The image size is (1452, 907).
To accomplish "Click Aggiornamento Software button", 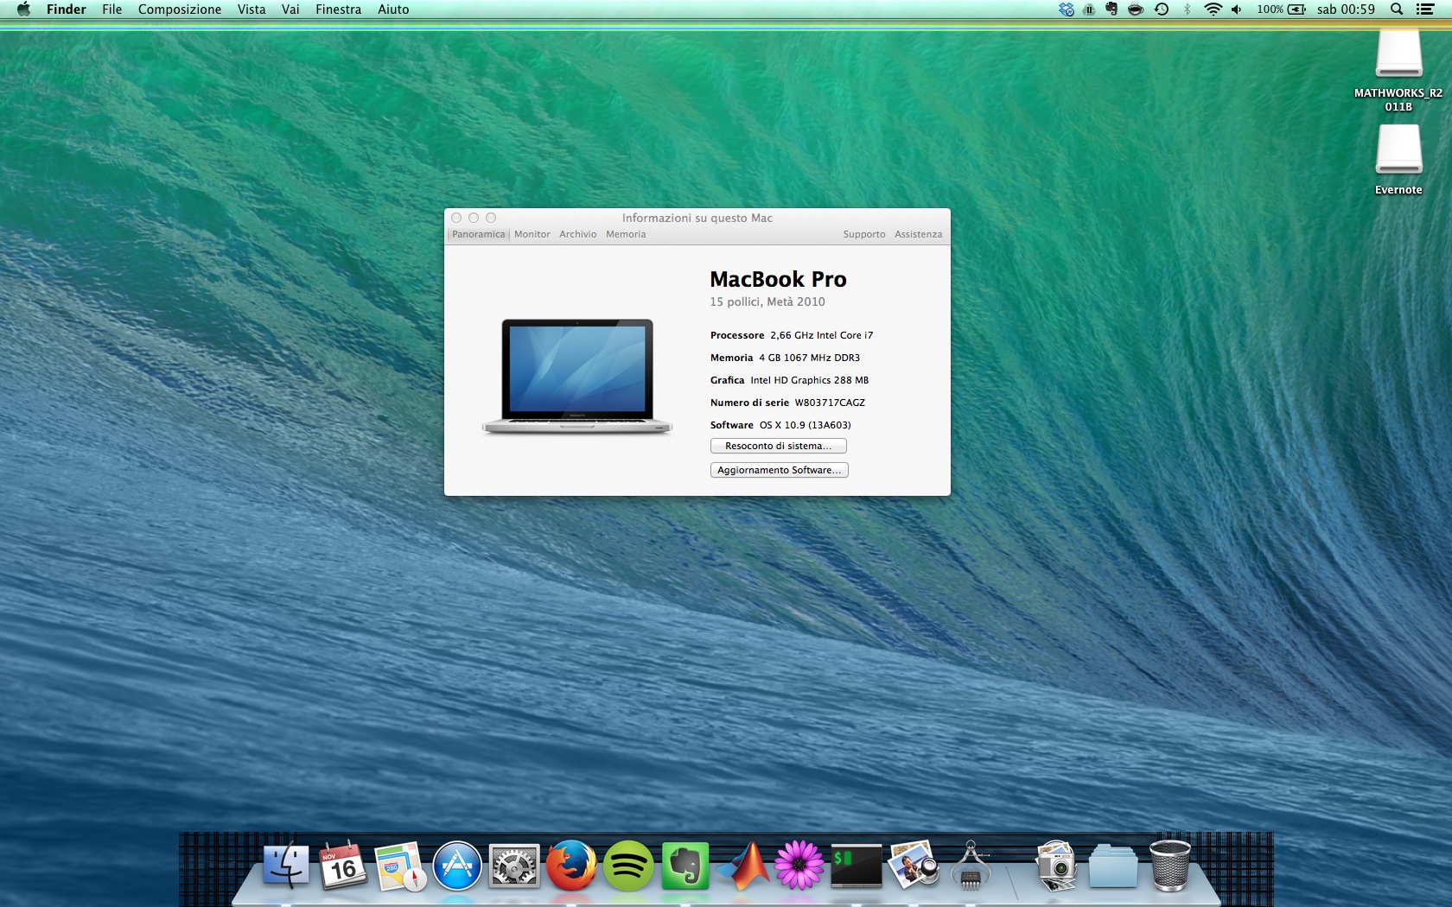I will [x=779, y=470].
